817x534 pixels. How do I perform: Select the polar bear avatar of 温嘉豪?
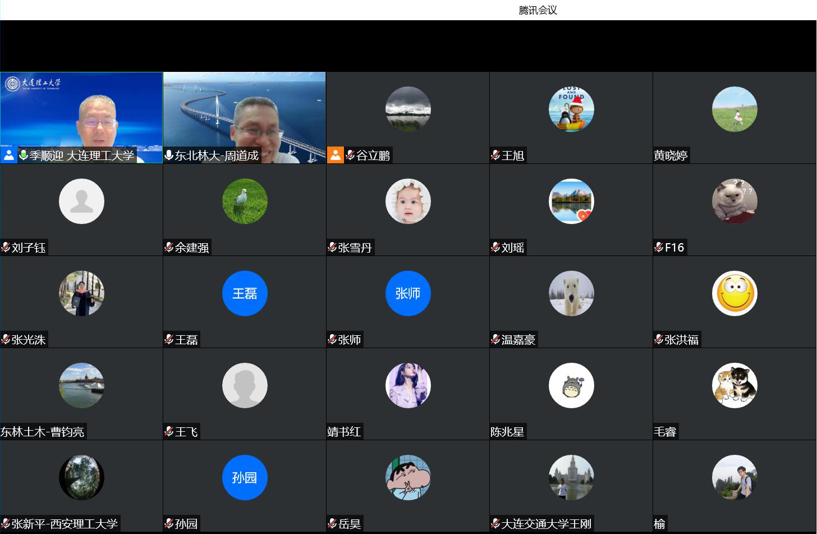(571, 293)
